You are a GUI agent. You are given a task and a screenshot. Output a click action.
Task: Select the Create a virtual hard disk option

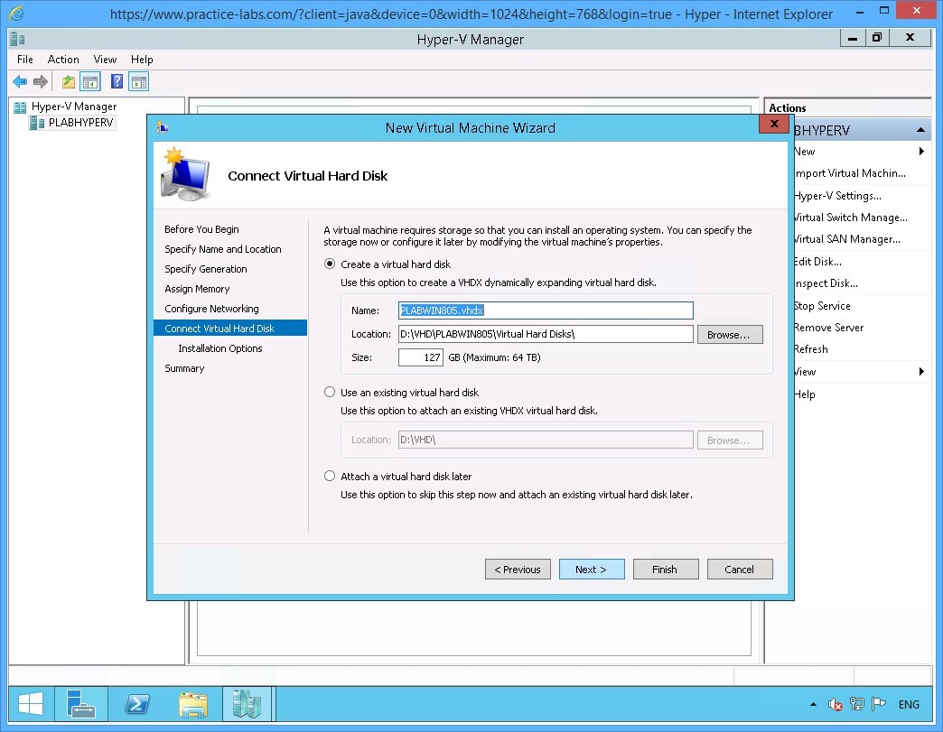330,264
